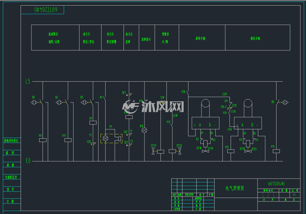
Task: Click the H10 indicator lamp symbol
Action: click(144, 130)
